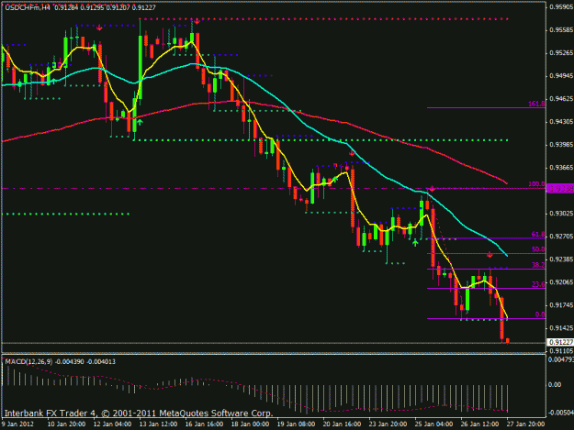Click the 0.93025 price axis value

[561, 214]
